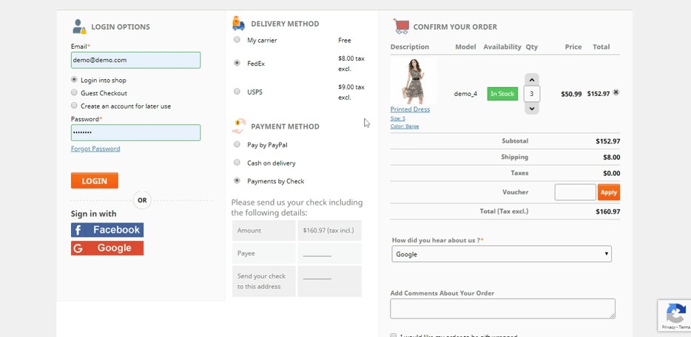Click the CONFIRM YOUR ORDER heading
Viewport: 691px width, 337px height.
455,27
